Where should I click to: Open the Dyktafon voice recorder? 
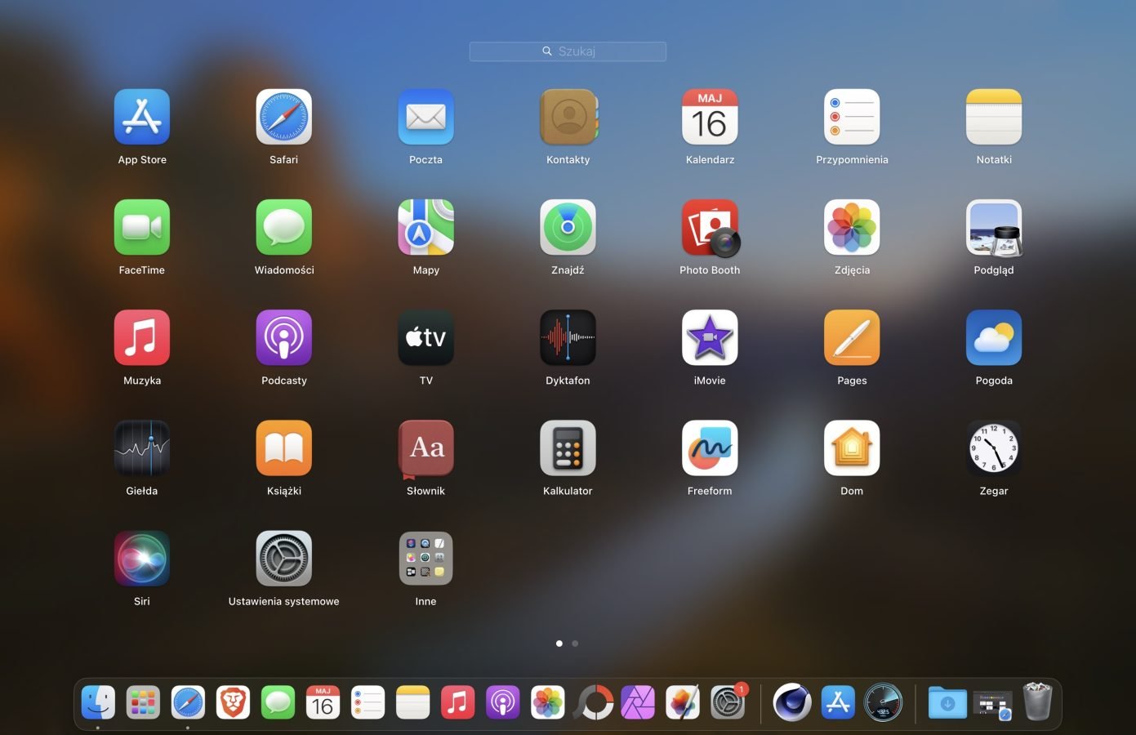(568, 337)
